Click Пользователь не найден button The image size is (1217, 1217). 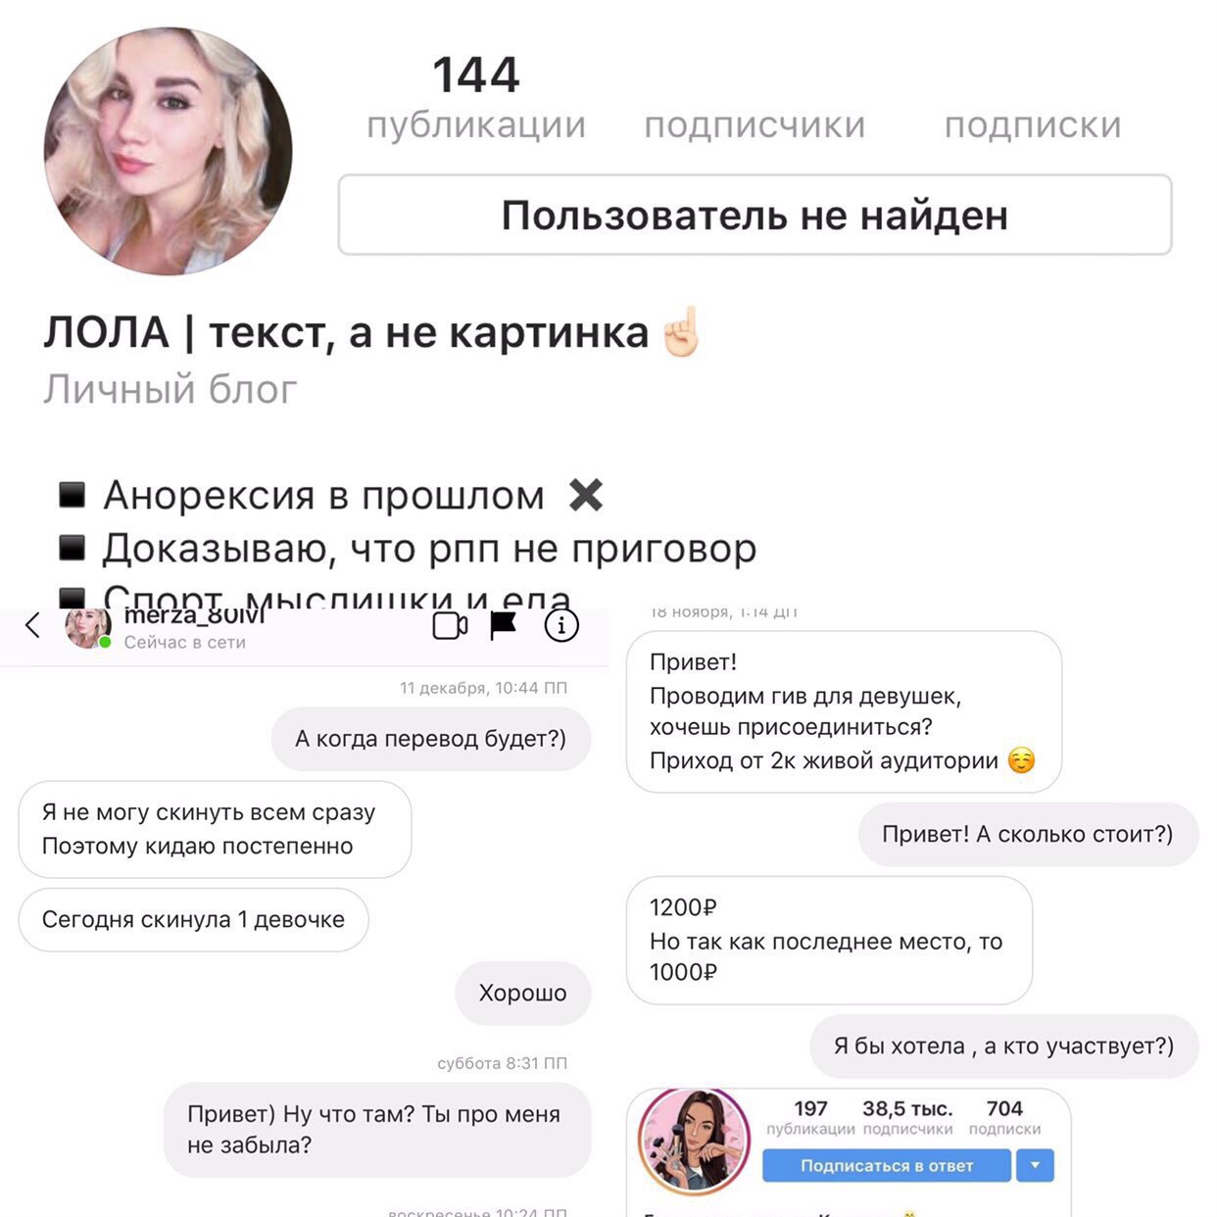(x=755, y=216)
